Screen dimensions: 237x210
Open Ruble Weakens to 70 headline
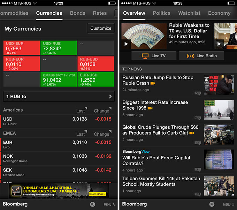tap(189, 31)
